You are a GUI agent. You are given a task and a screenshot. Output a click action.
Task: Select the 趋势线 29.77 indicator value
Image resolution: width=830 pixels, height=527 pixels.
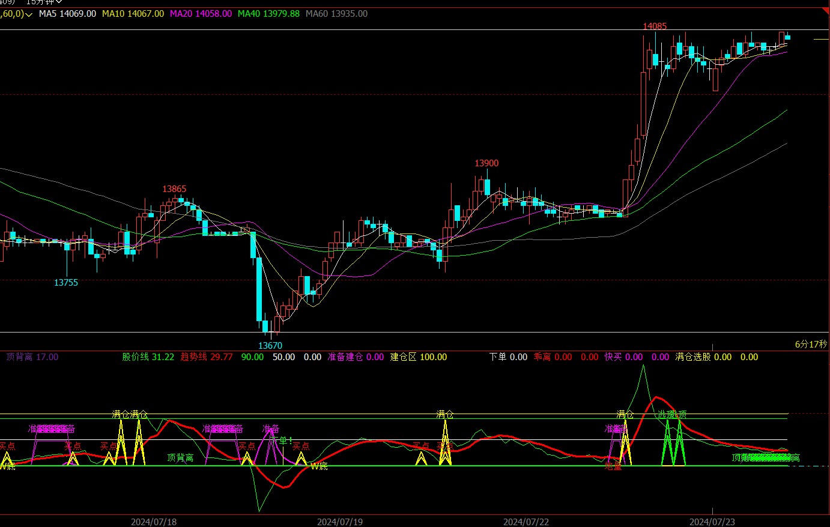click(207, 357)
